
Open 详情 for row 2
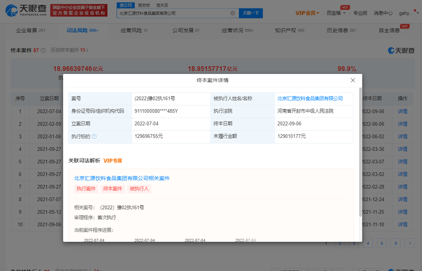tap(403, 124)
